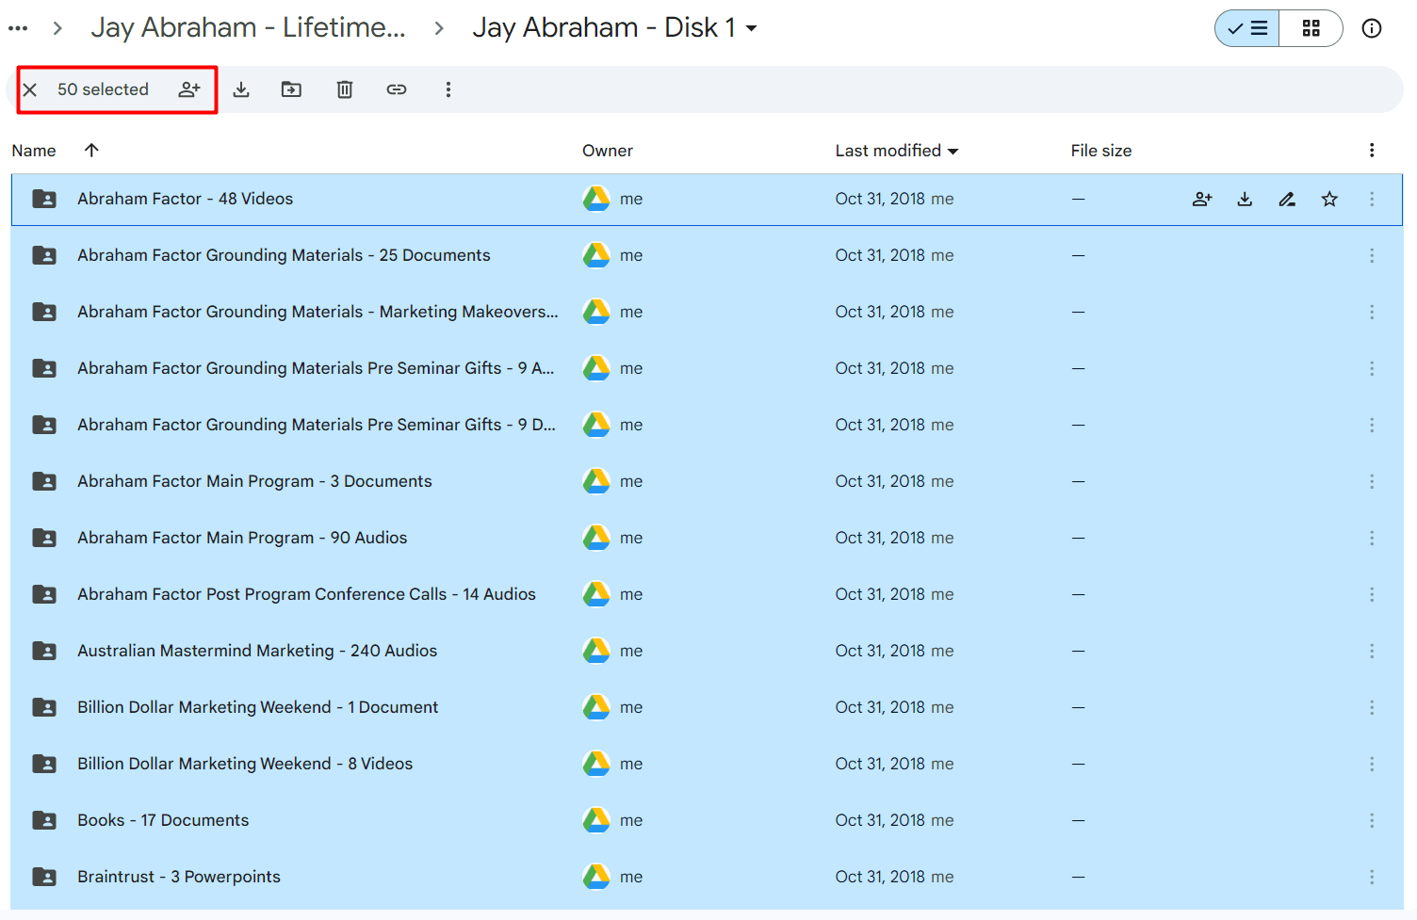
Task: Click the Owner column header
Action: (x=608, y=151)
